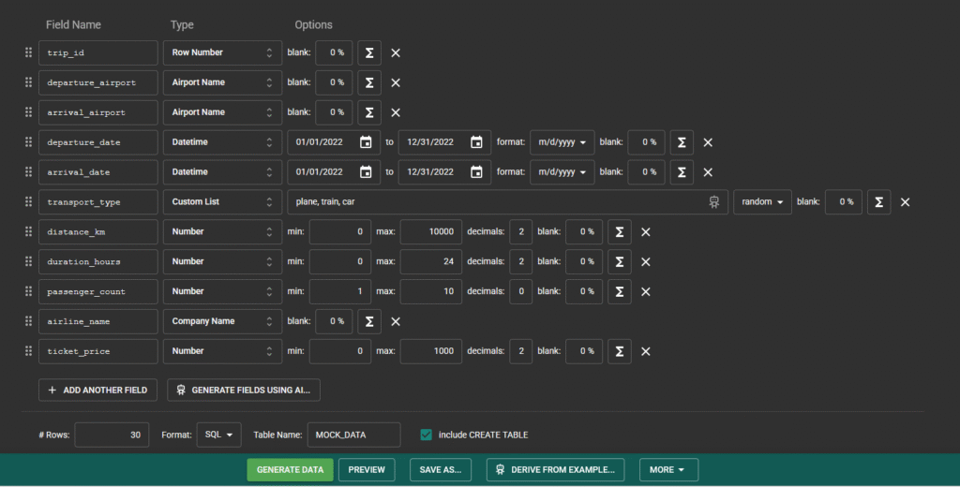Open calendar picker for departure_date start date

[x=365, y=142]
